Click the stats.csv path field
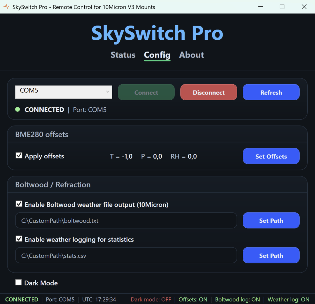The height and width of the screenshot is (304, 315). tap(126, 255)
